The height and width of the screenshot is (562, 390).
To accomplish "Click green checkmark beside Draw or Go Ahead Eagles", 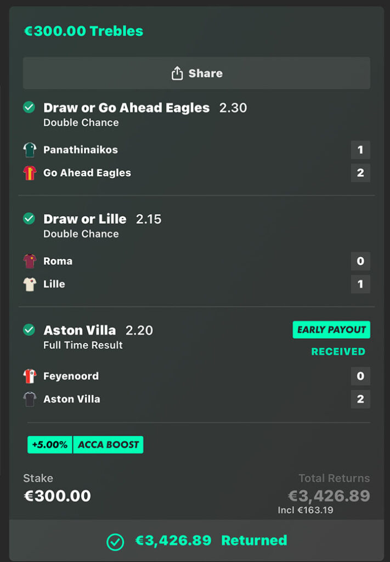I will click(29, 108).
